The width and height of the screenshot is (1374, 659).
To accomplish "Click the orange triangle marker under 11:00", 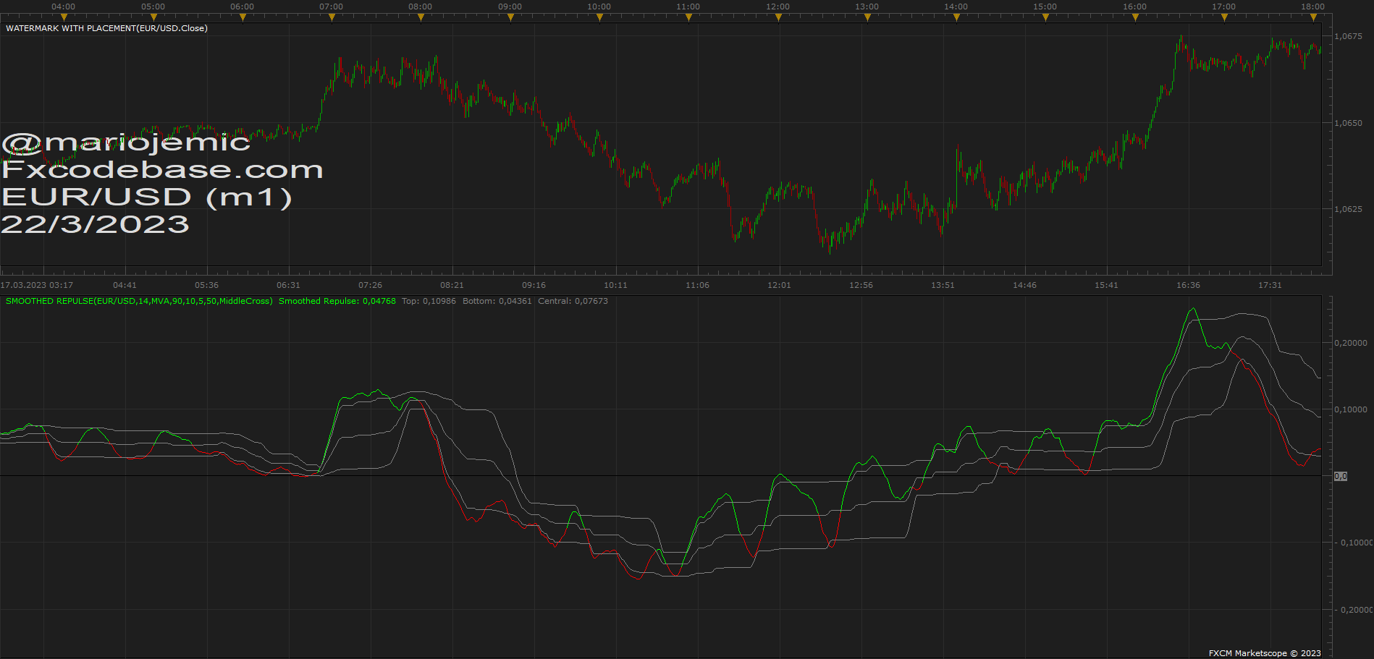I will pos(688,17).
